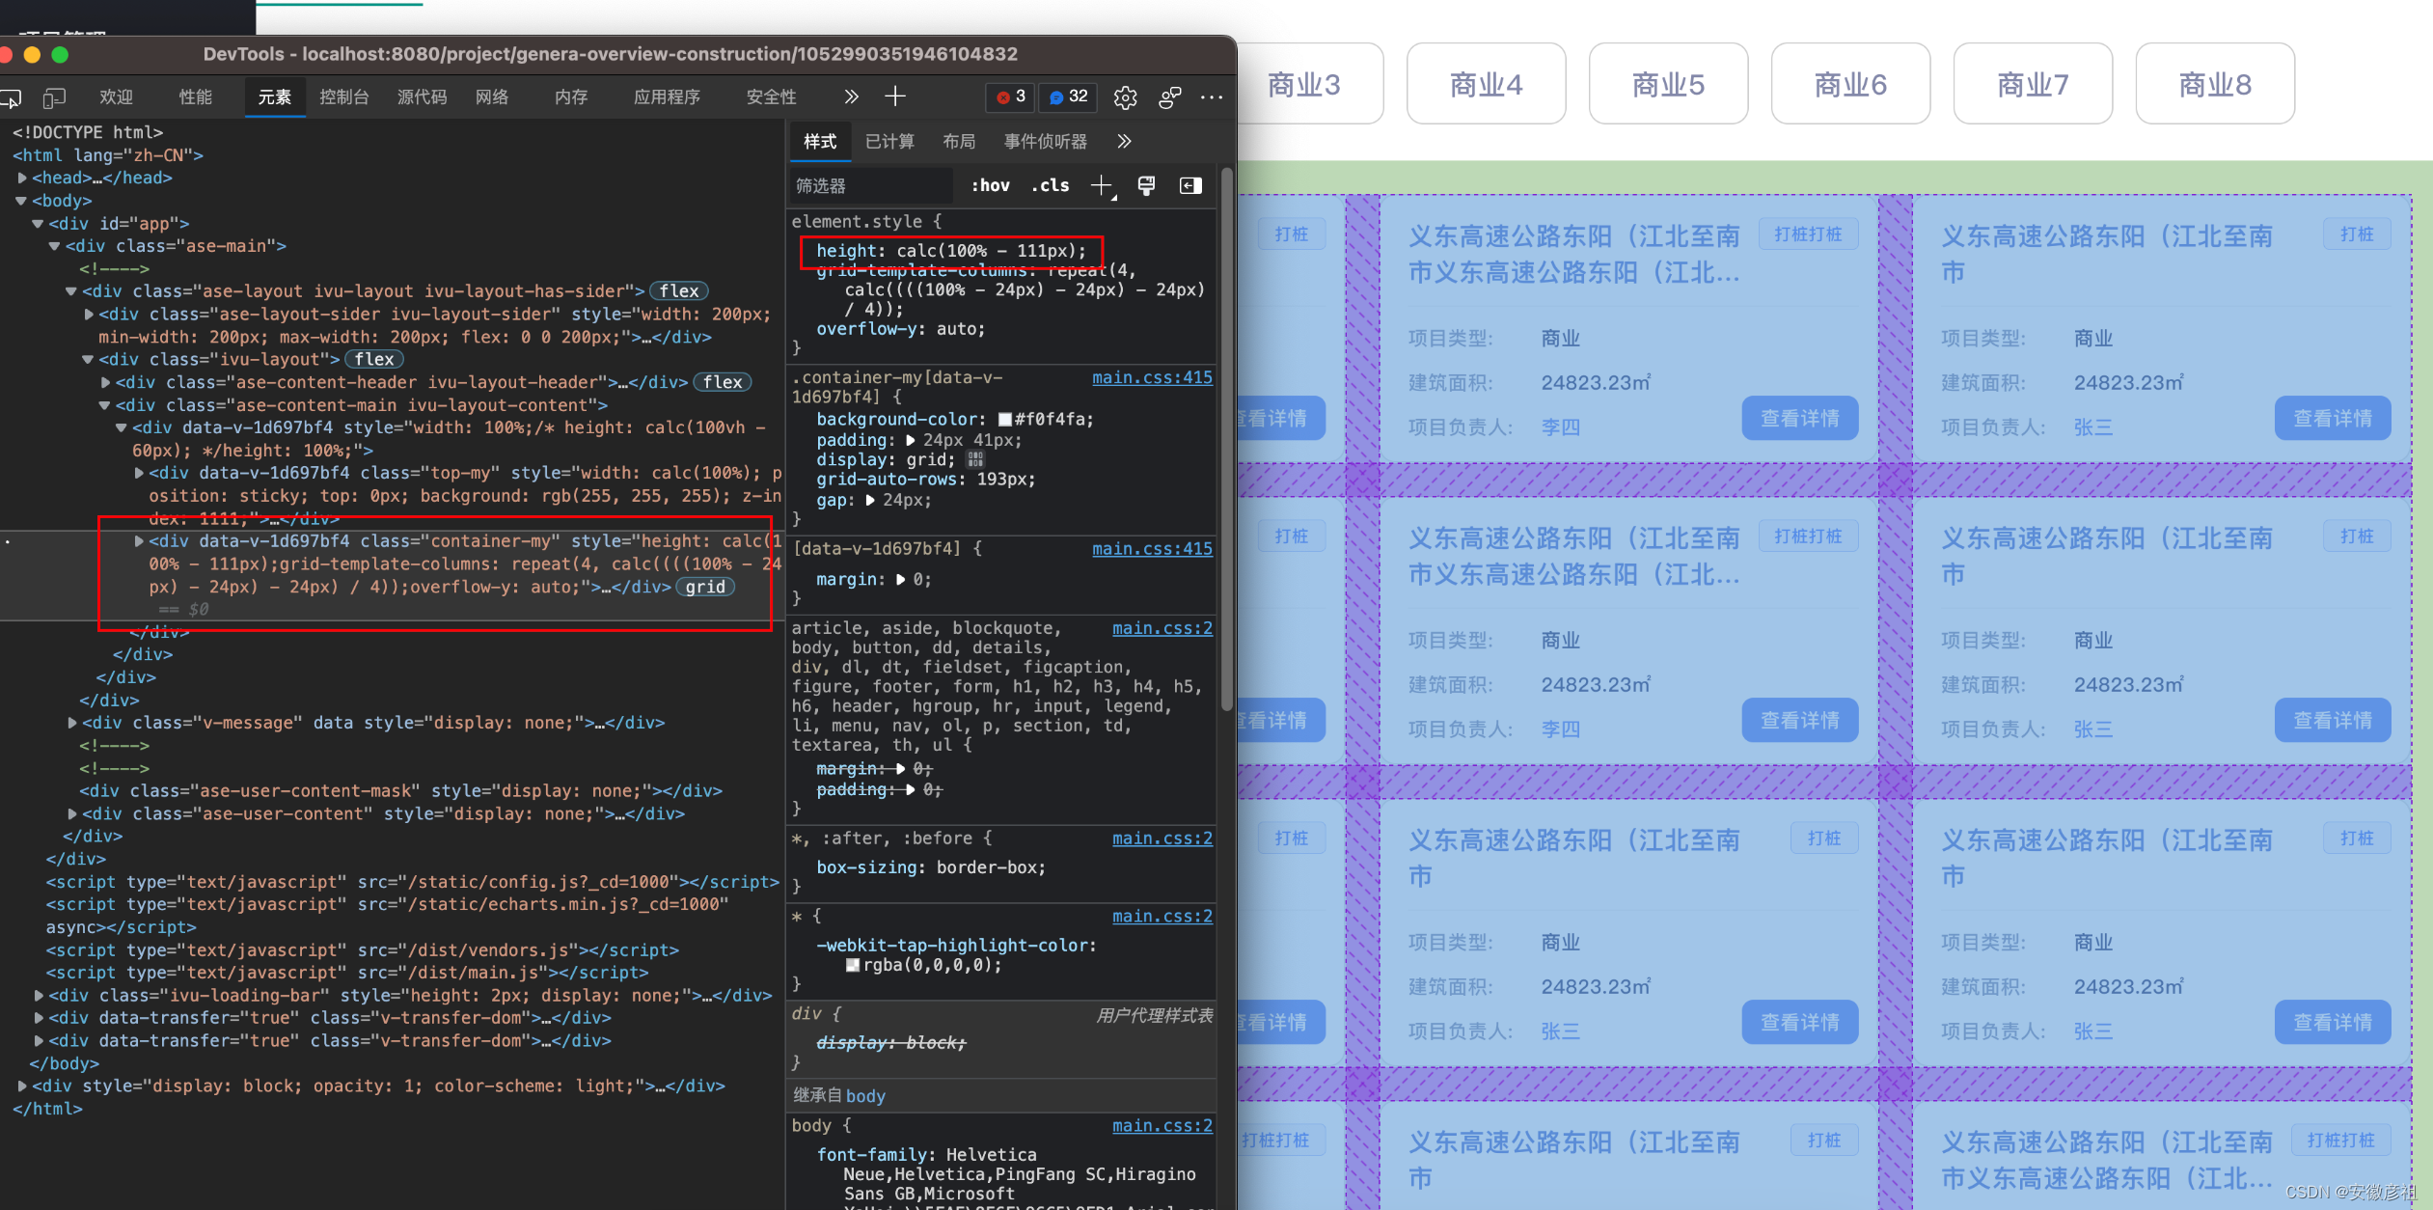Toggle rendering emulation paintbrush icon
The width and height of the screenshot is (2433, 1210).
[1146, 185]
